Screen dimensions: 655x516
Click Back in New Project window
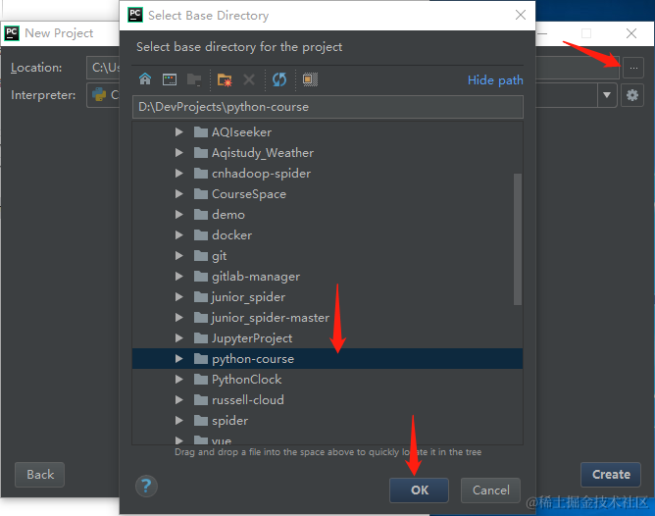pyautogui.click(x=39, y=475)
